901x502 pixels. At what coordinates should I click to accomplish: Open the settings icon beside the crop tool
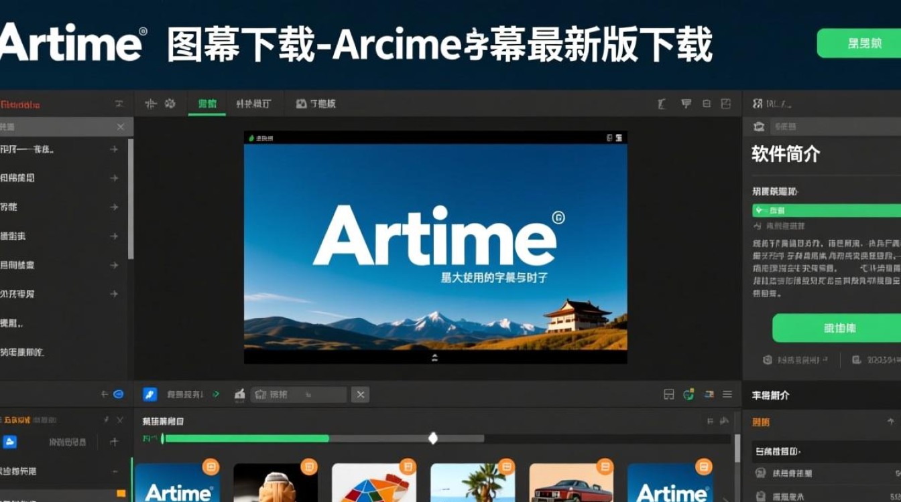point(170,104)
